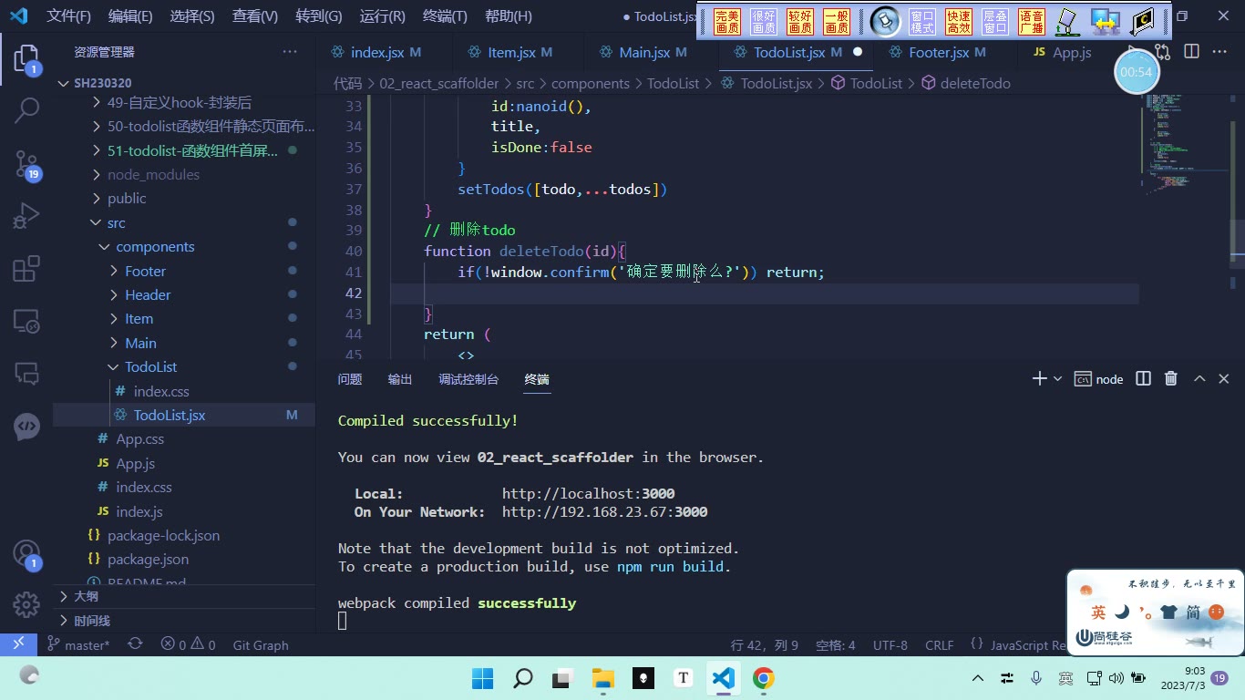This screenshot has height=700, width=1245.
Task: Split the terminal panel
Action: (1143, 379)
